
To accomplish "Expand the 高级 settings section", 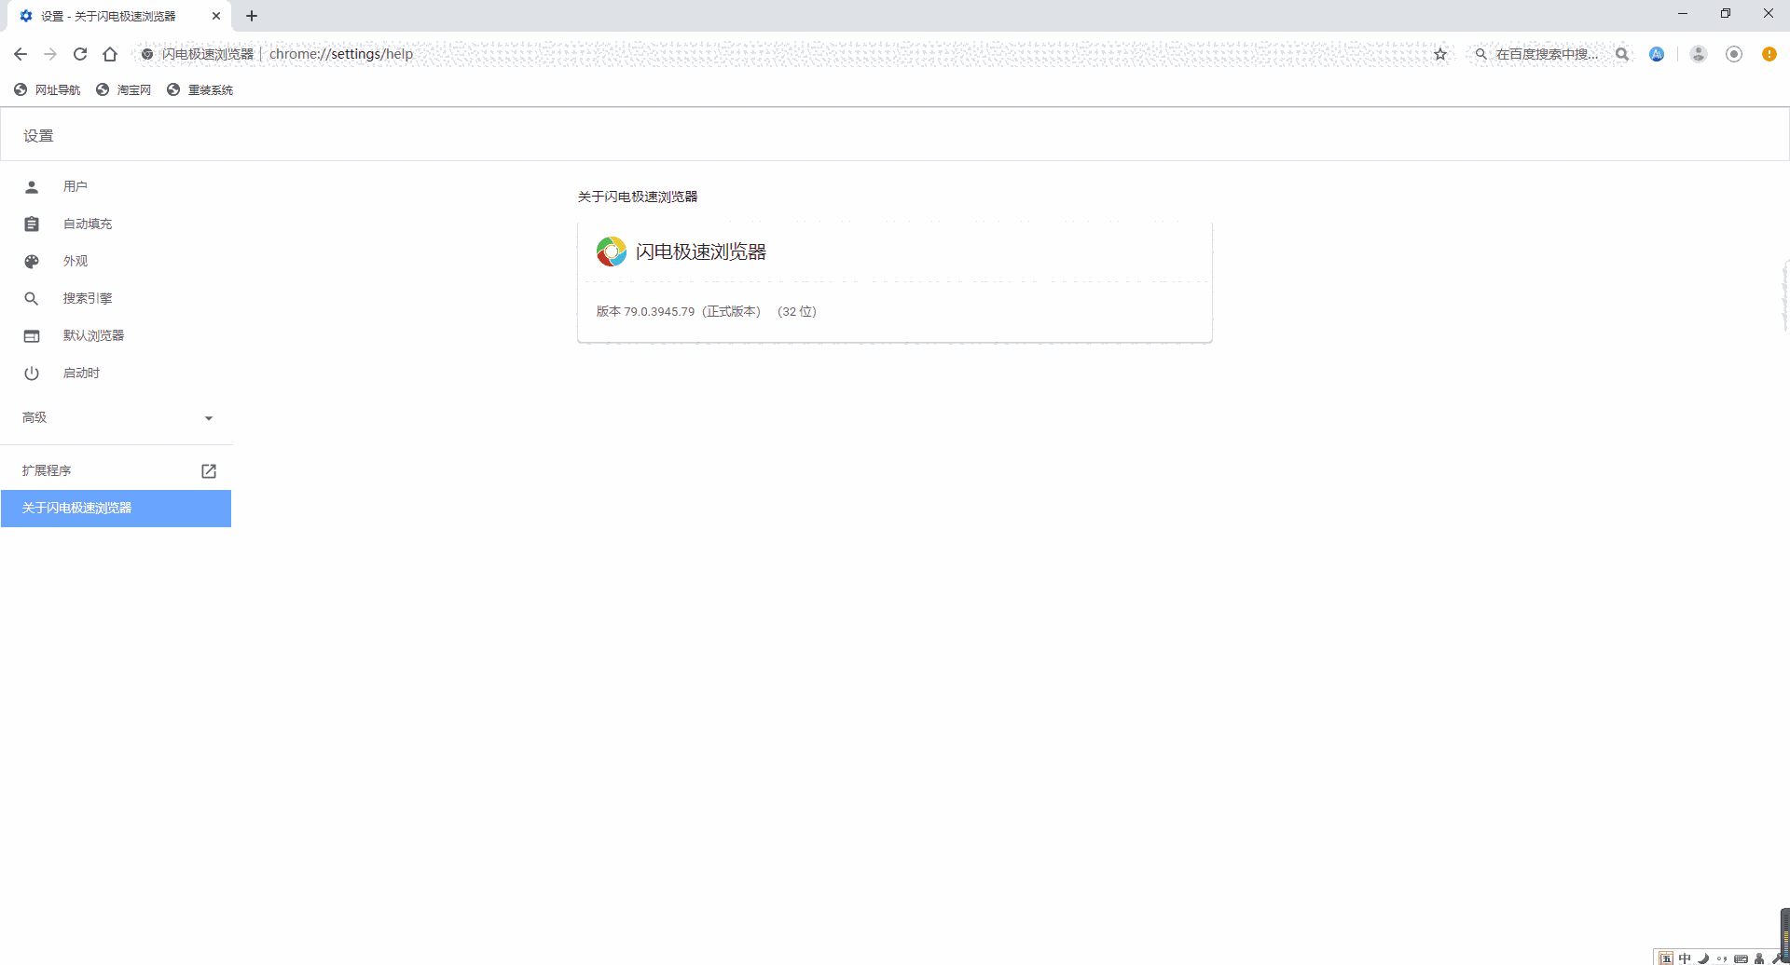I will click(x=116, y=417).
